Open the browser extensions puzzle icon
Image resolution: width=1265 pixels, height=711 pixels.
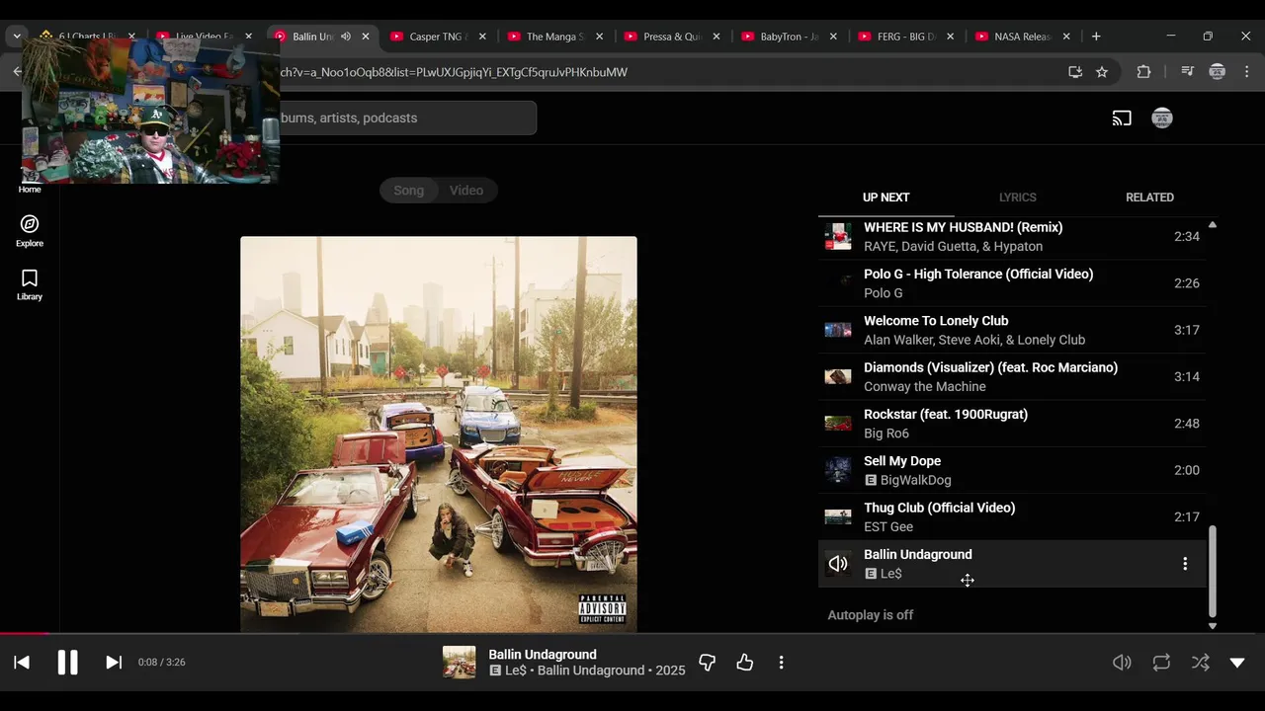[x=1143, y=72]
